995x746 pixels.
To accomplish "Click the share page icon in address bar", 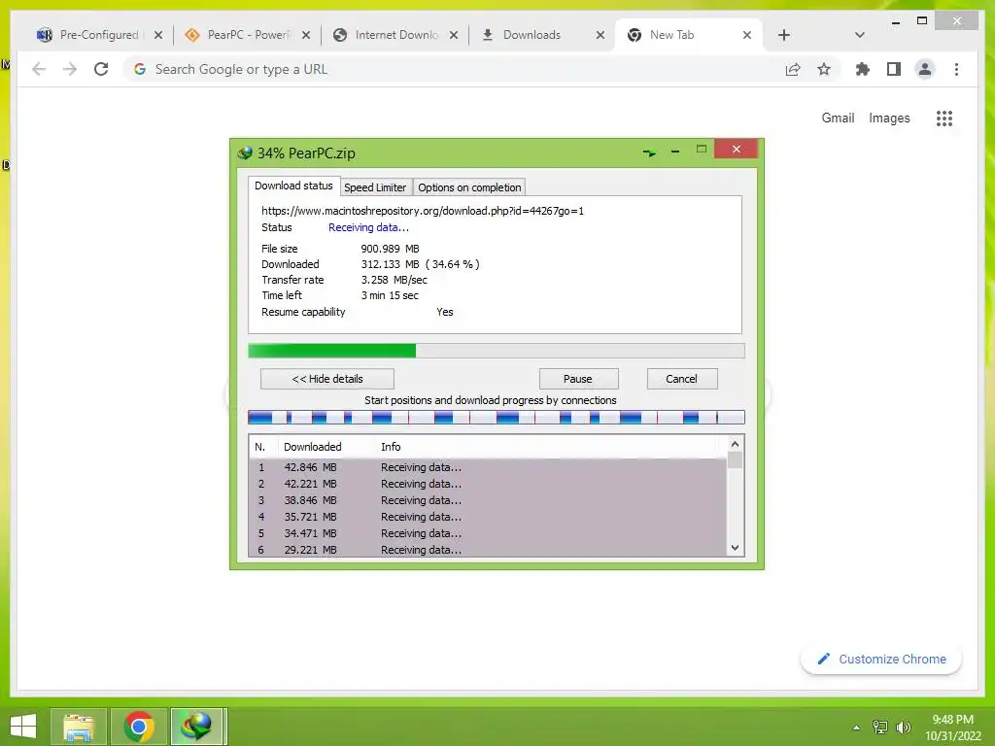I will (x=793, y=69).
